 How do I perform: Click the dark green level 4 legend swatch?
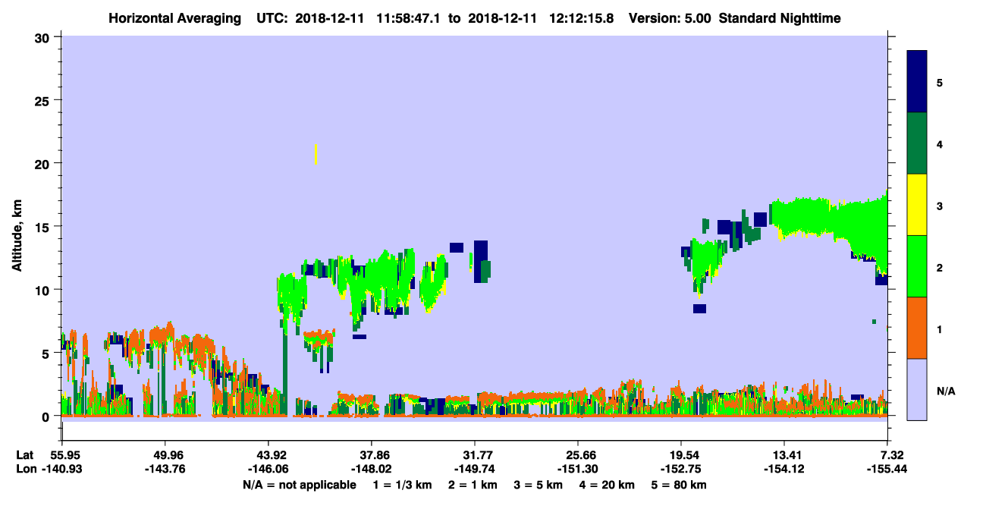point(917,143)
